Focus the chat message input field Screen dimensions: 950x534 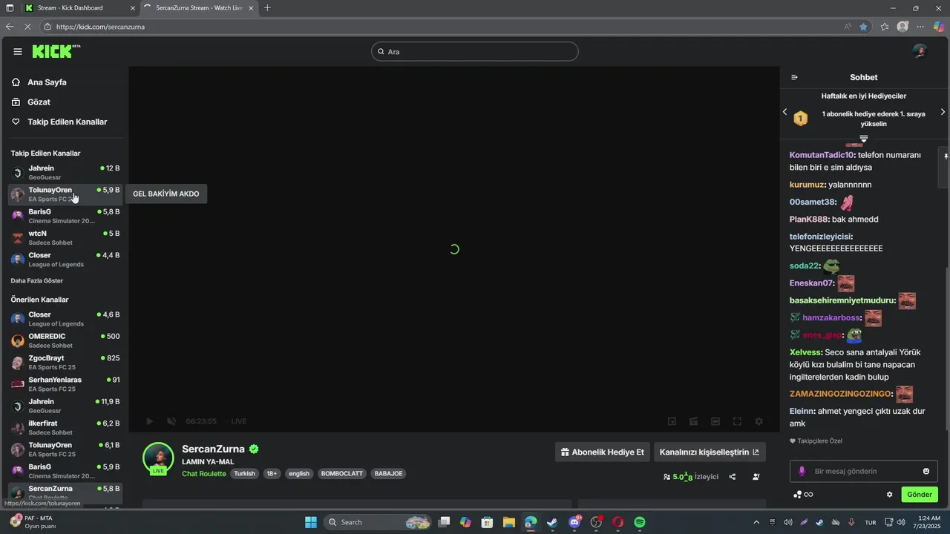click(x=864, y=471)
